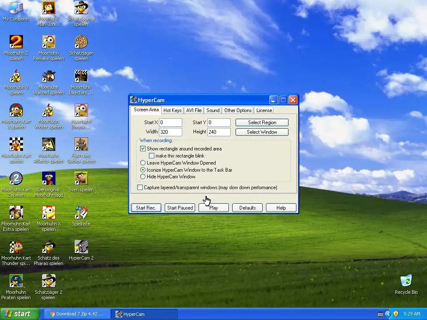Switch to the Sound tab
427x320 pixels.
(x=213, y=110)
